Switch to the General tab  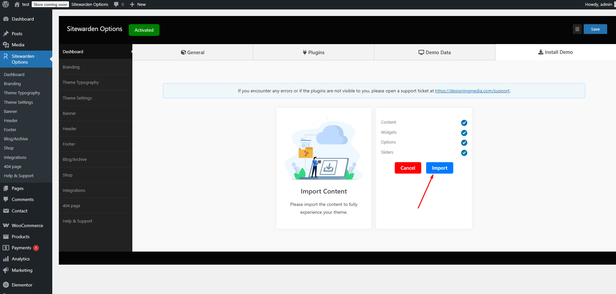(x=193, y=52)
